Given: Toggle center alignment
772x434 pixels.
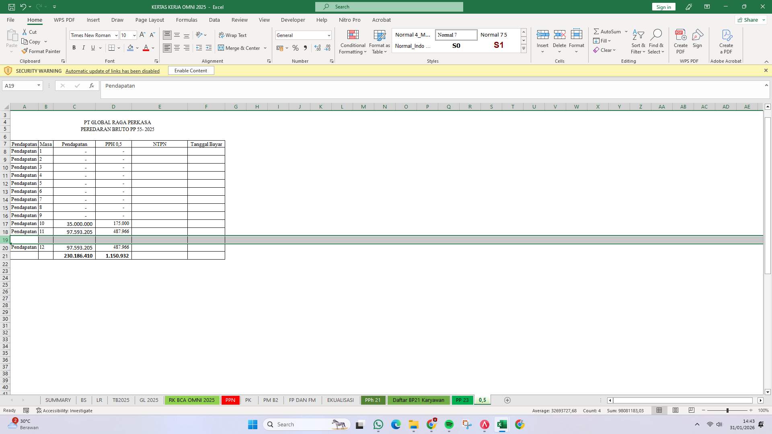Looking at the screenshot, I should click(177, 47).
